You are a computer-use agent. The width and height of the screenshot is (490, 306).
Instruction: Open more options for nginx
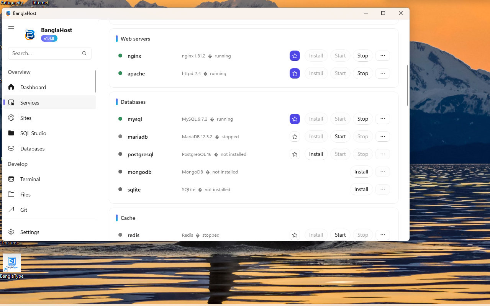(382, 56)
